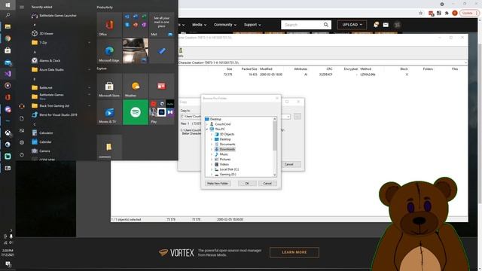Open Nexus Mods messages envelope
This screenshot has height=271, width=482.
tap(386, 25)
